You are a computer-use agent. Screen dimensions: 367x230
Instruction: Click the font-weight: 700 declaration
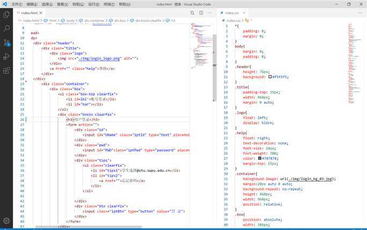pos(260,154)
